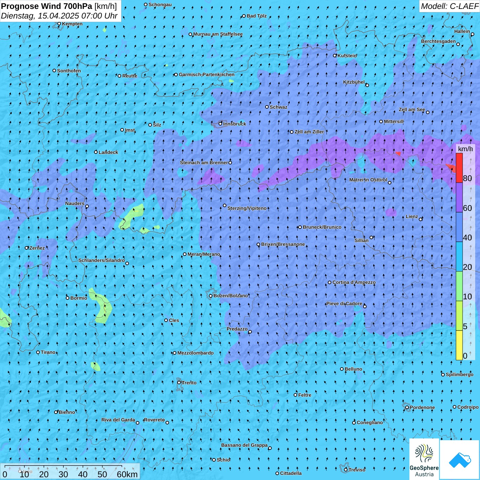Select the Landeck marker circle
The height and width of the screenshot is (480, 480).
[96, 152]
